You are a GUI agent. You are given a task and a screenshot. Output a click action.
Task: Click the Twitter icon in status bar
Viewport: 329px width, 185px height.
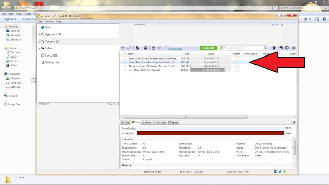coord(280,171)
